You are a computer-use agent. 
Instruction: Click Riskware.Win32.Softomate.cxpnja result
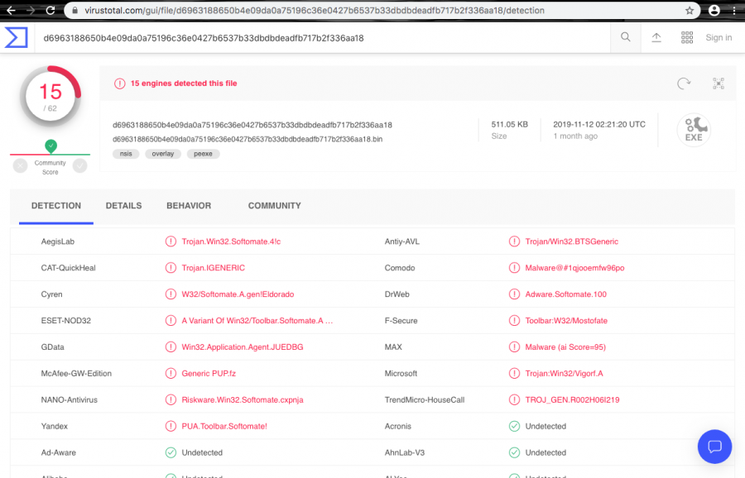[243, 400]
